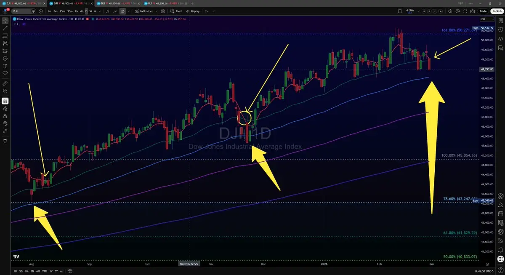505x275 pixels.
Task: Expand the timeframe interval dropdown arrow
Action: click(x=100, y=11)
